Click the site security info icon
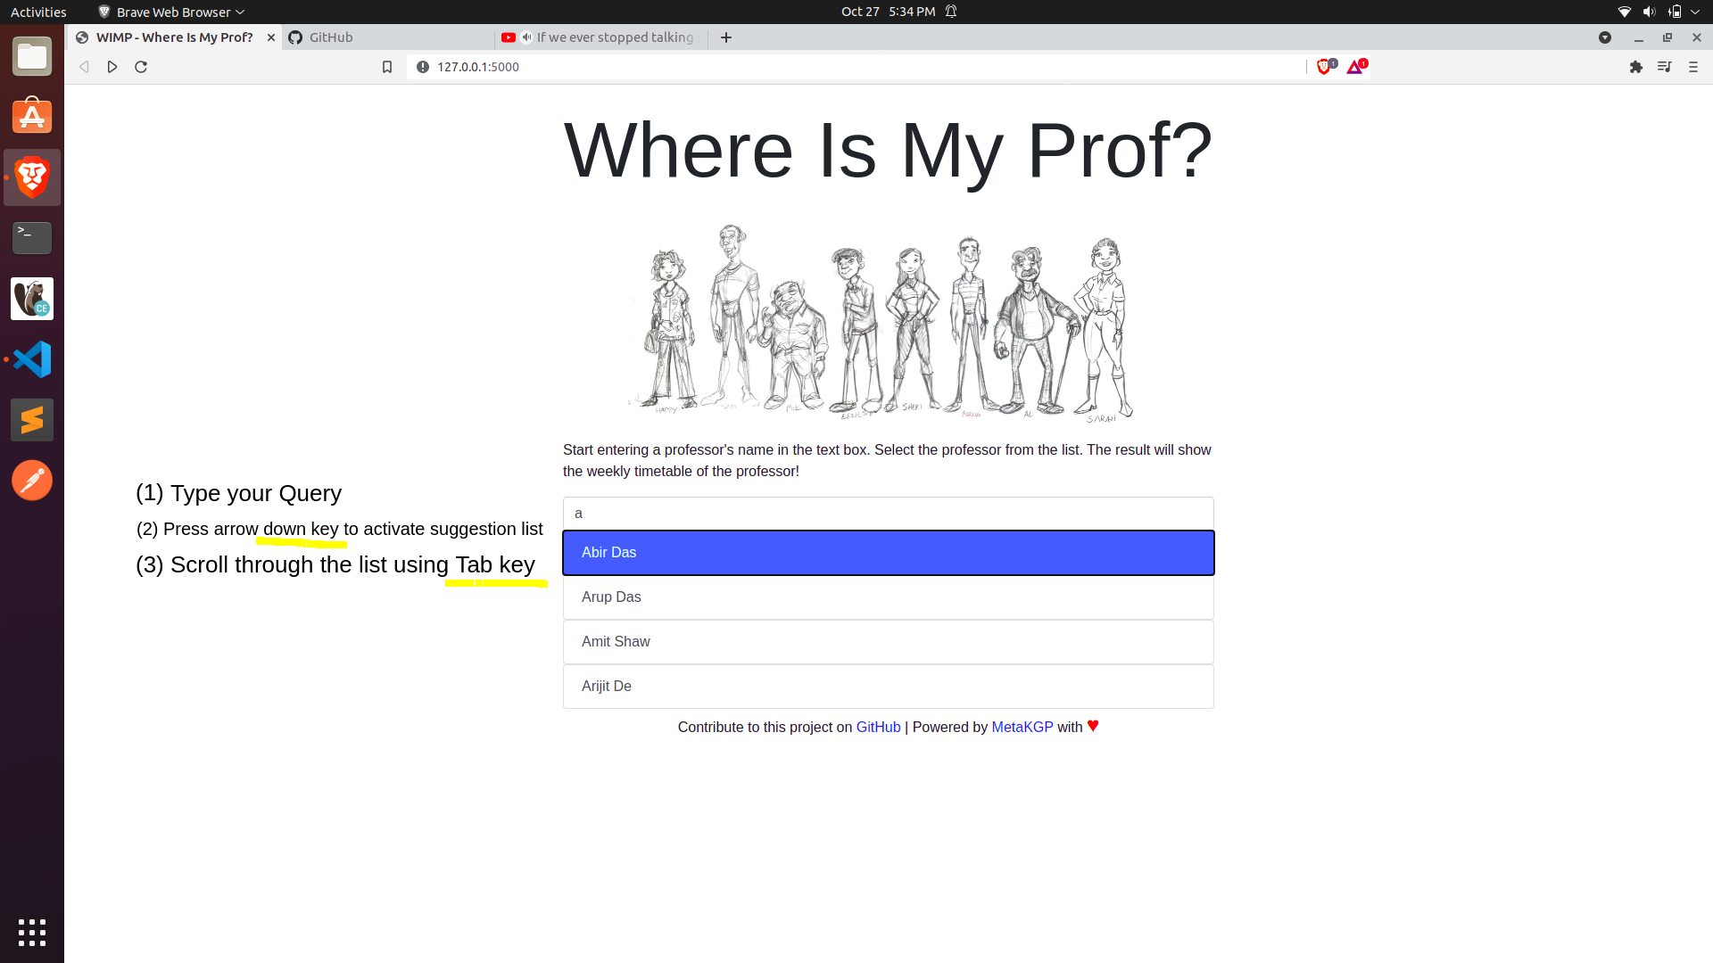 (423, 67)
